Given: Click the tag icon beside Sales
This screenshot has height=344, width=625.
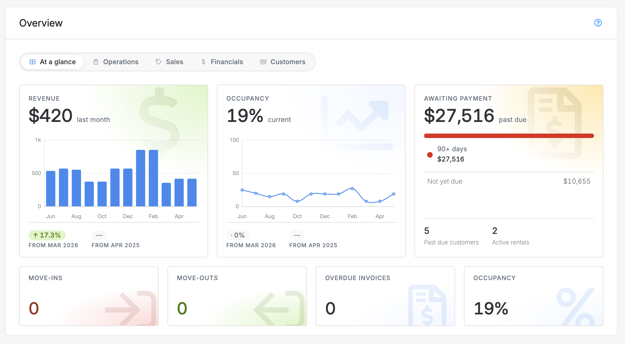Looking at the screenshot, I should 158,62.
